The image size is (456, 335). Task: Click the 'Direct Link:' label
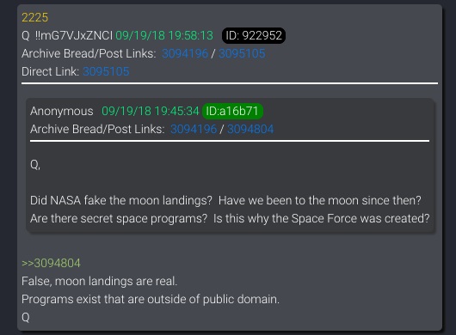pos(50,71)
